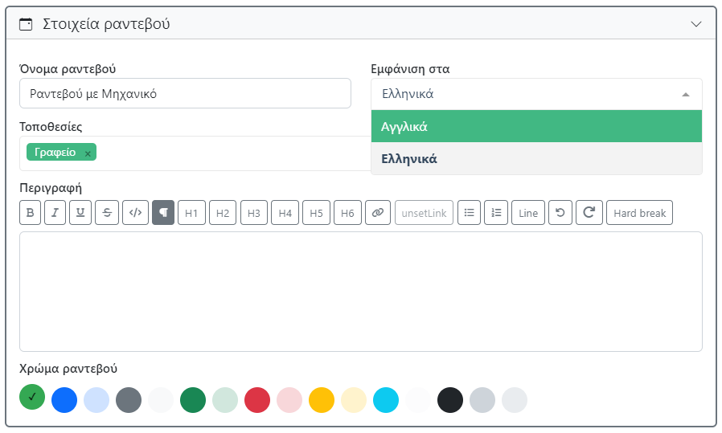Toggle bold formatting in description toolbar
Screen dimensions: 722x433
click(30, 213)
